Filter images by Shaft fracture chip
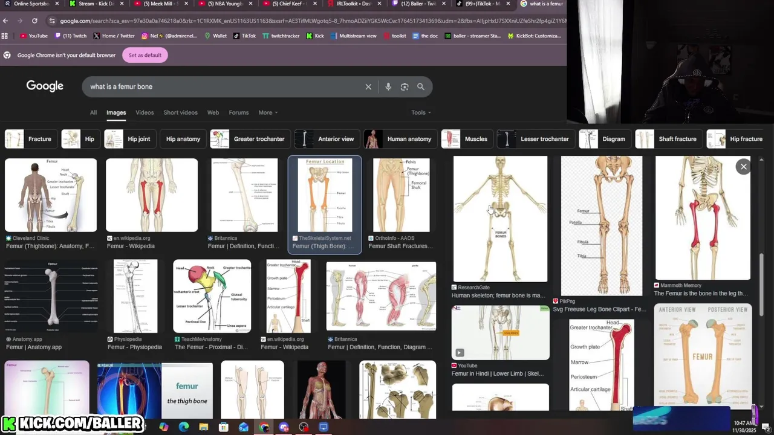 click(668, 139)
